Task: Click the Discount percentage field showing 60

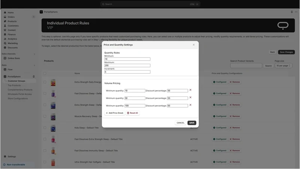Action: tap(177, 106)
